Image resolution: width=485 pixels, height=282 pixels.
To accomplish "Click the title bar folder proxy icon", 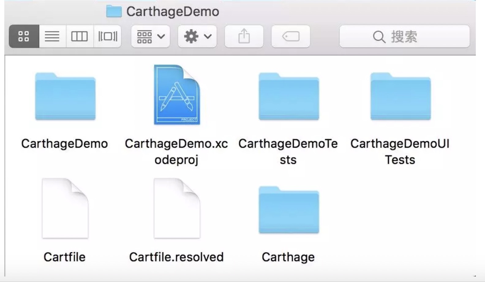I will tap(114, 12).
